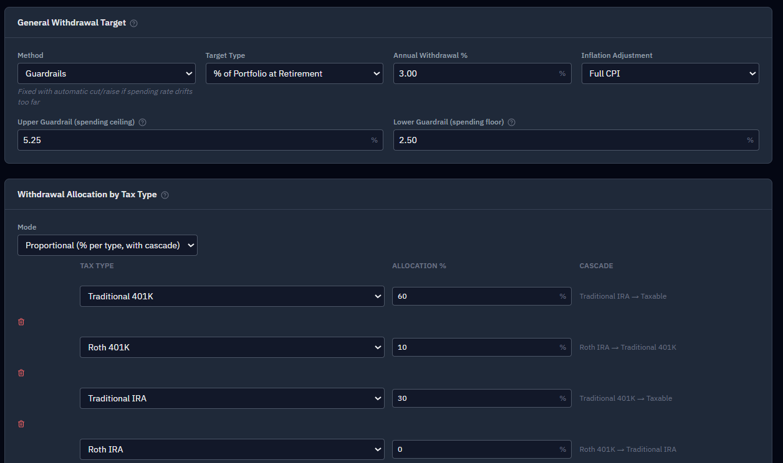Click allocation field showing 30

pos(481,398)
